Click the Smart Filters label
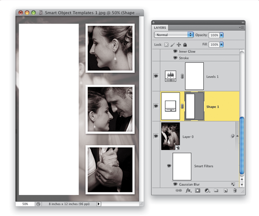Viewport: 259px width, 216px height. (x=204, y=166)
